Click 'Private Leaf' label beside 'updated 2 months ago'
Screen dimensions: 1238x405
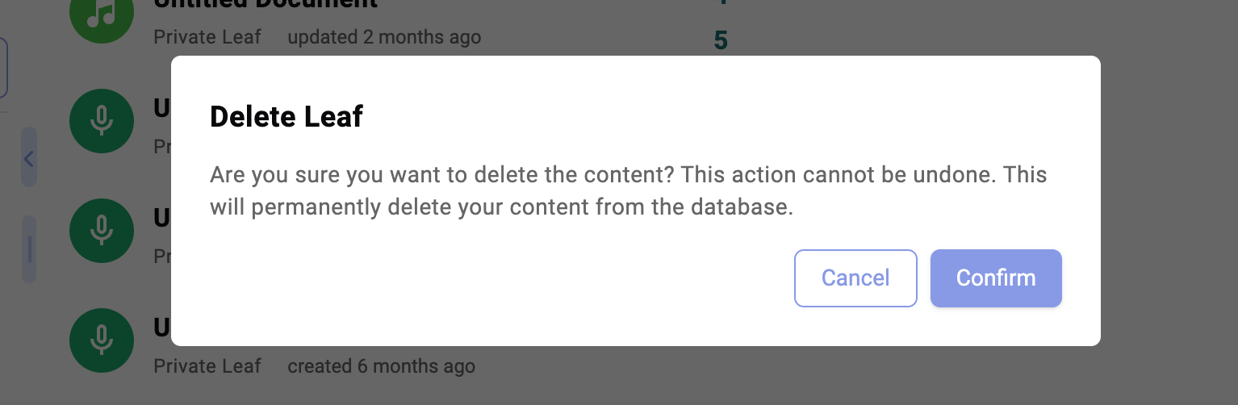pyautogui.click(x=207, y=37)
